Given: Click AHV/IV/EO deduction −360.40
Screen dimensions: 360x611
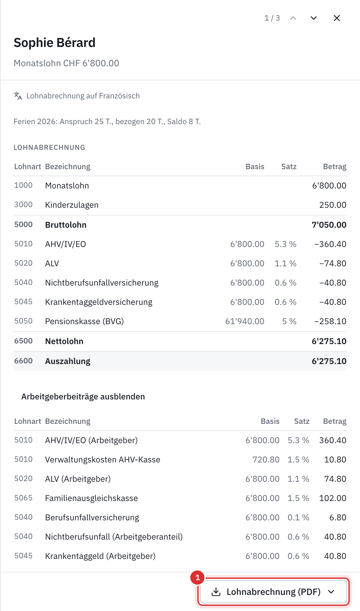Looking at the screenshot, I should [330, 244].
